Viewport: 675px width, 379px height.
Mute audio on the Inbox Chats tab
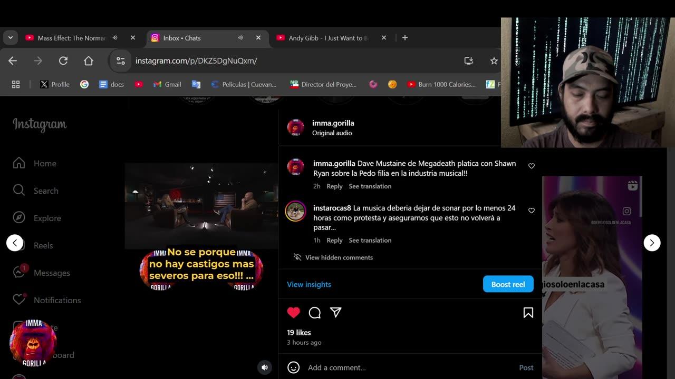pos(240,38)
